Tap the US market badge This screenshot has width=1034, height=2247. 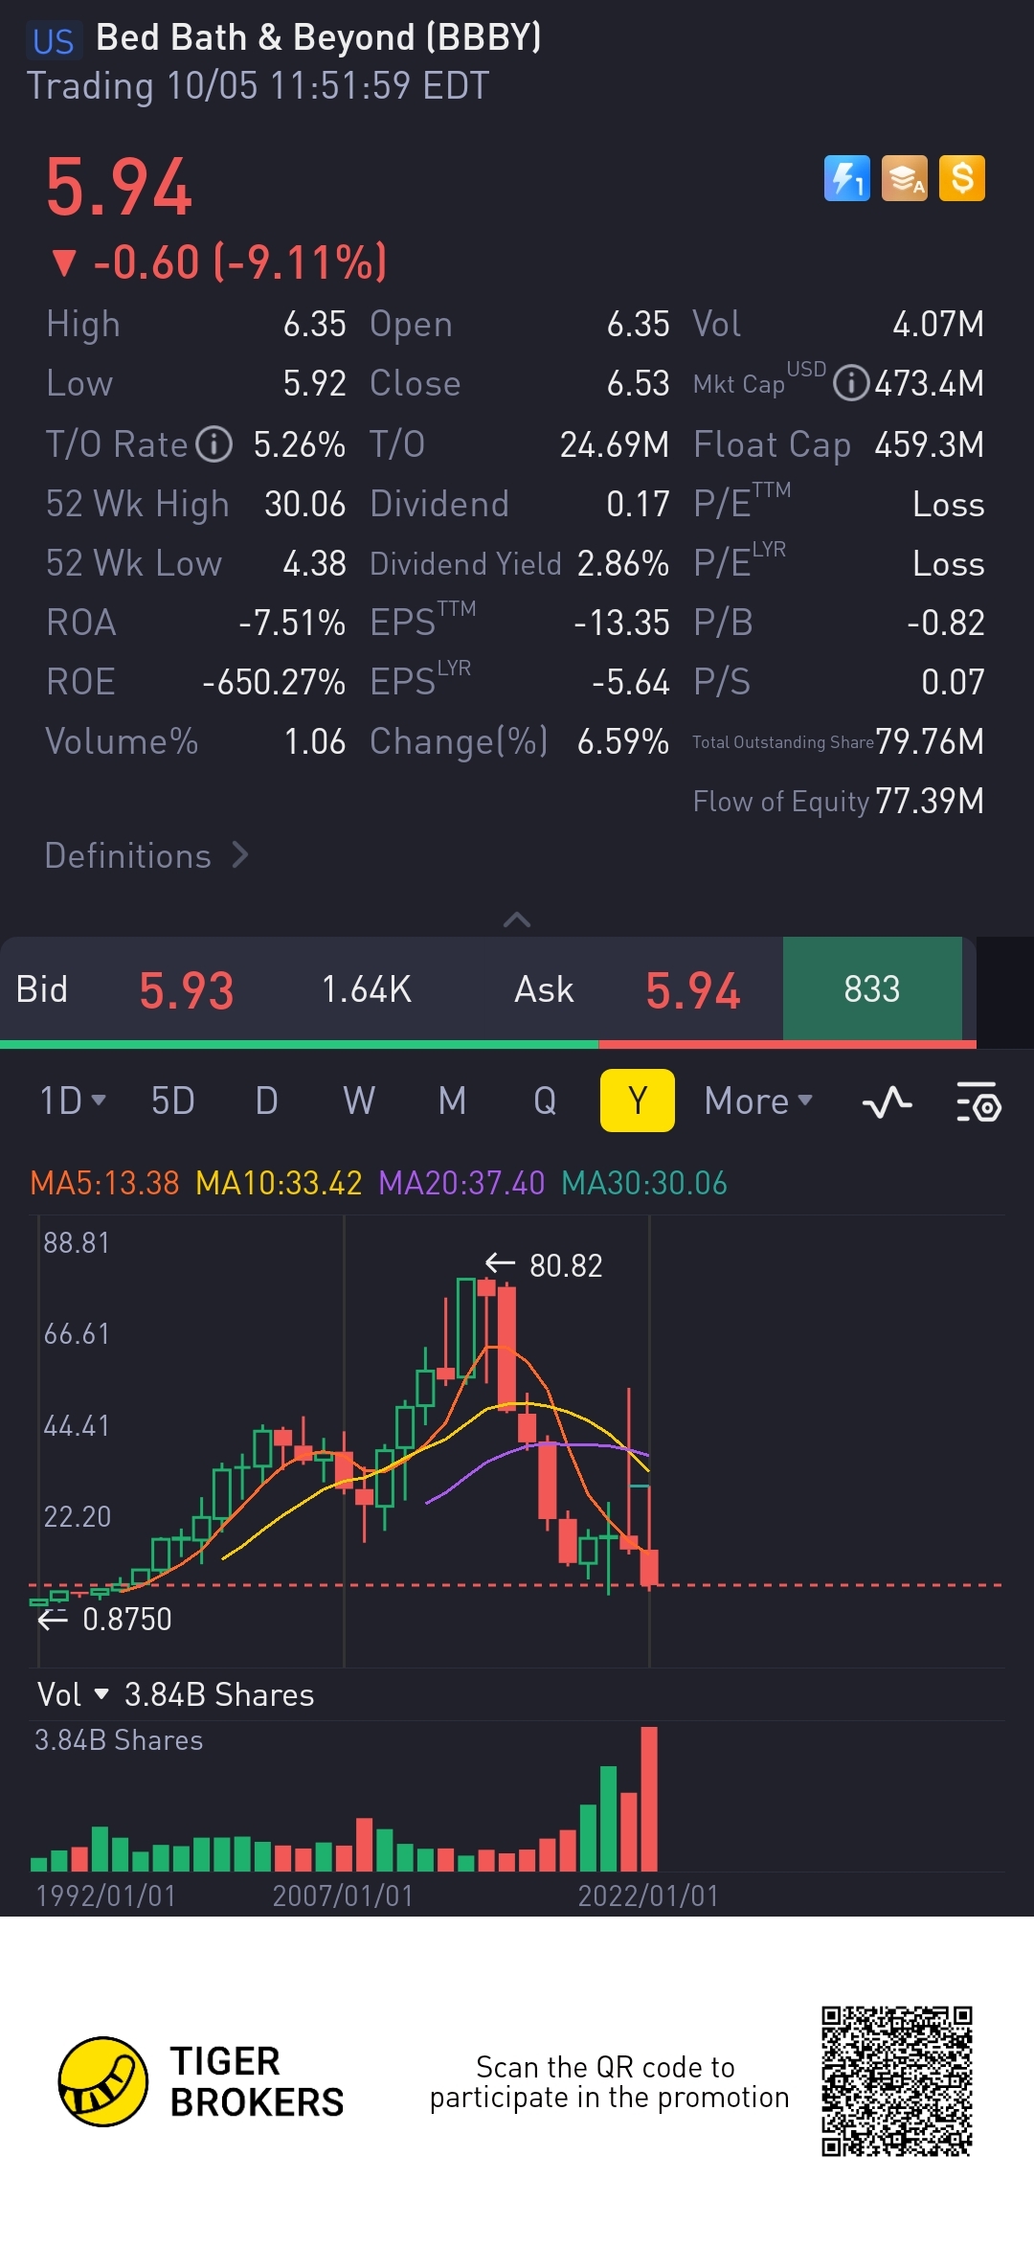pos(53,41)
